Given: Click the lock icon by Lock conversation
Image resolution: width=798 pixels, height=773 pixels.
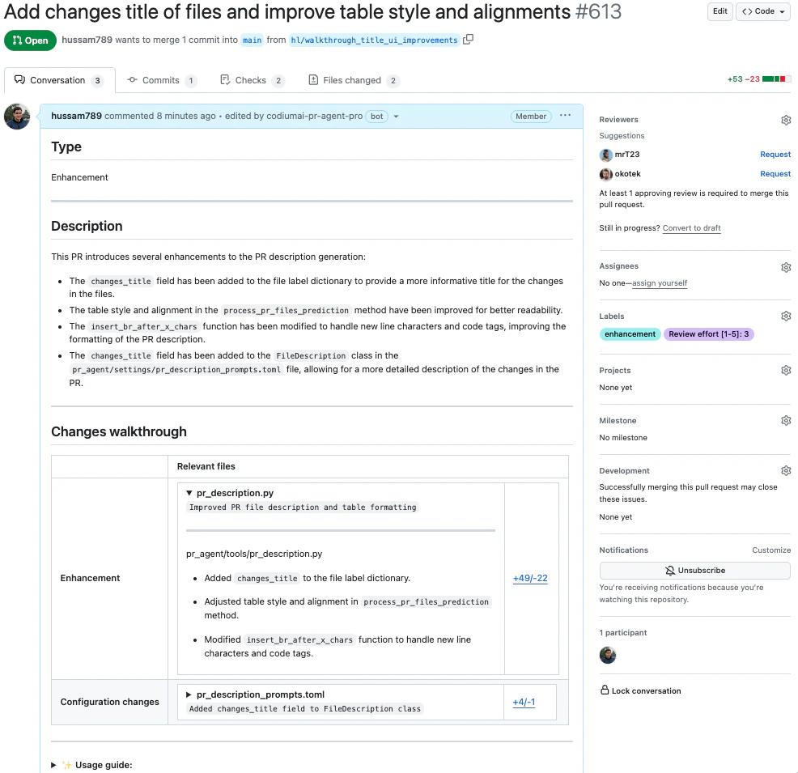Looking at the screenshot, I should click(x=605, y=690).
